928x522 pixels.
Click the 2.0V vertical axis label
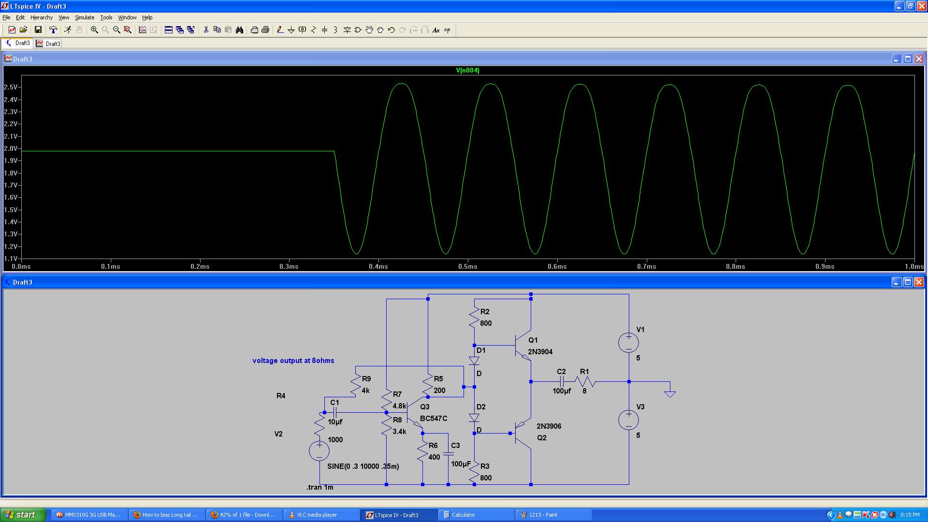click(x=10, y=148)
